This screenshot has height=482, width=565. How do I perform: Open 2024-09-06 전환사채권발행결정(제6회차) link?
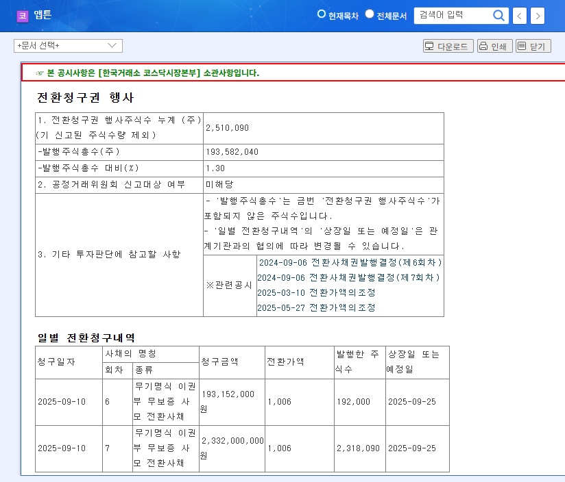(350, 263)
